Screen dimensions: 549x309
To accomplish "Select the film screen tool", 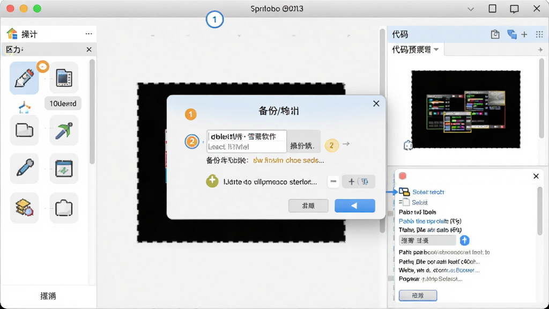I will coord(64,78).
